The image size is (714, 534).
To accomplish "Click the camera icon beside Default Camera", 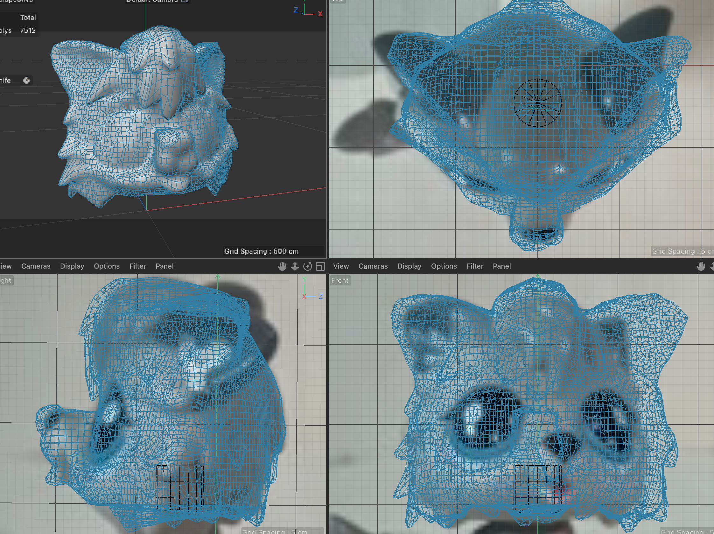I will pyautogui.click(x=185, y=2).
